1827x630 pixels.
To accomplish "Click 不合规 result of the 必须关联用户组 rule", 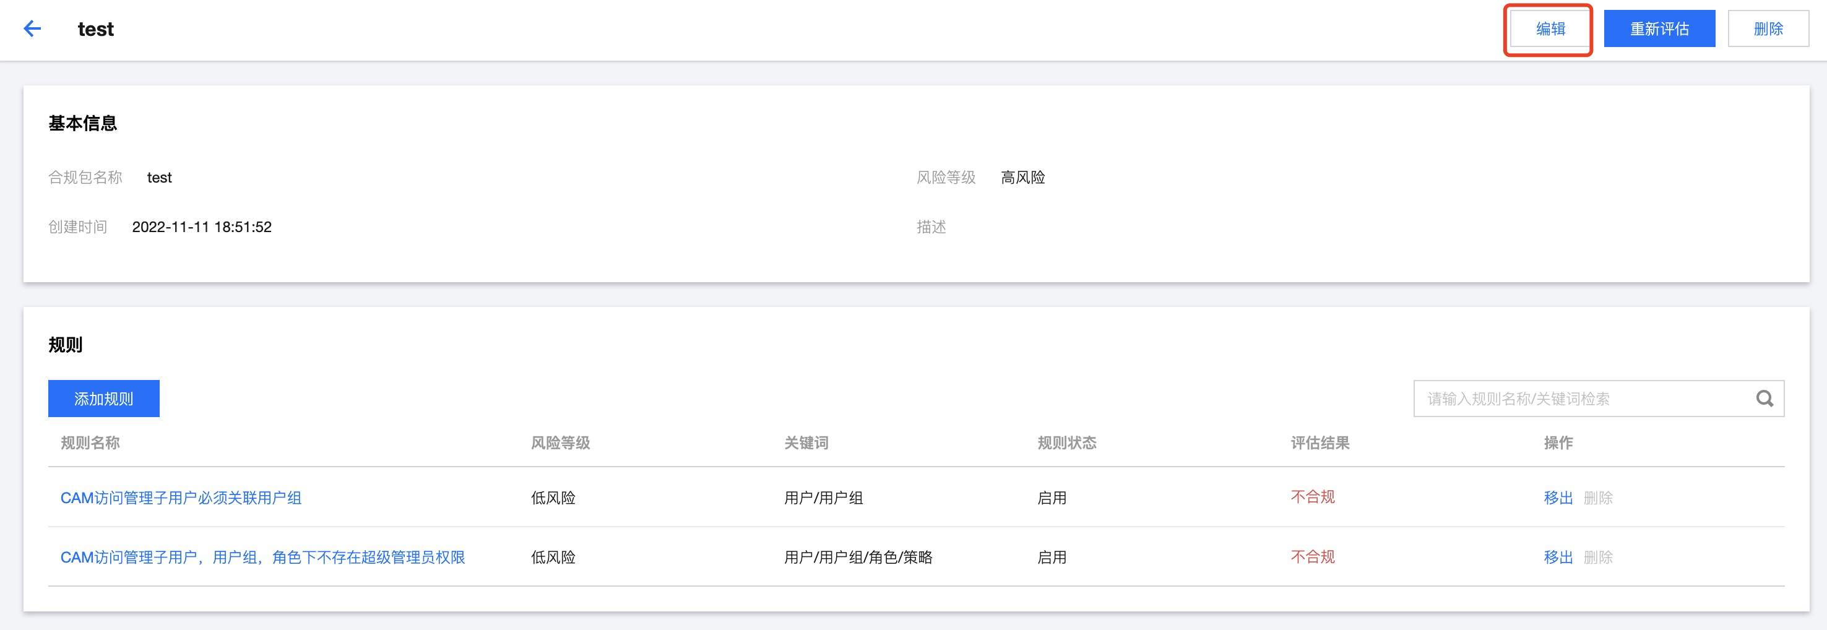I will pyautogui.click(x=1312, y=498).
